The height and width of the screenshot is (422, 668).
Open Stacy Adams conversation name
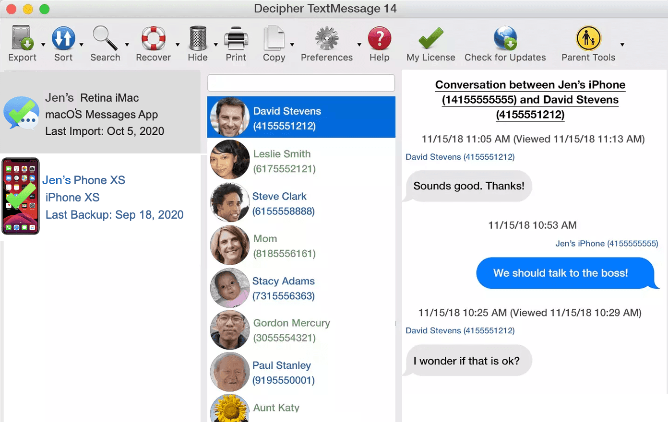click(x=284, y=281)
